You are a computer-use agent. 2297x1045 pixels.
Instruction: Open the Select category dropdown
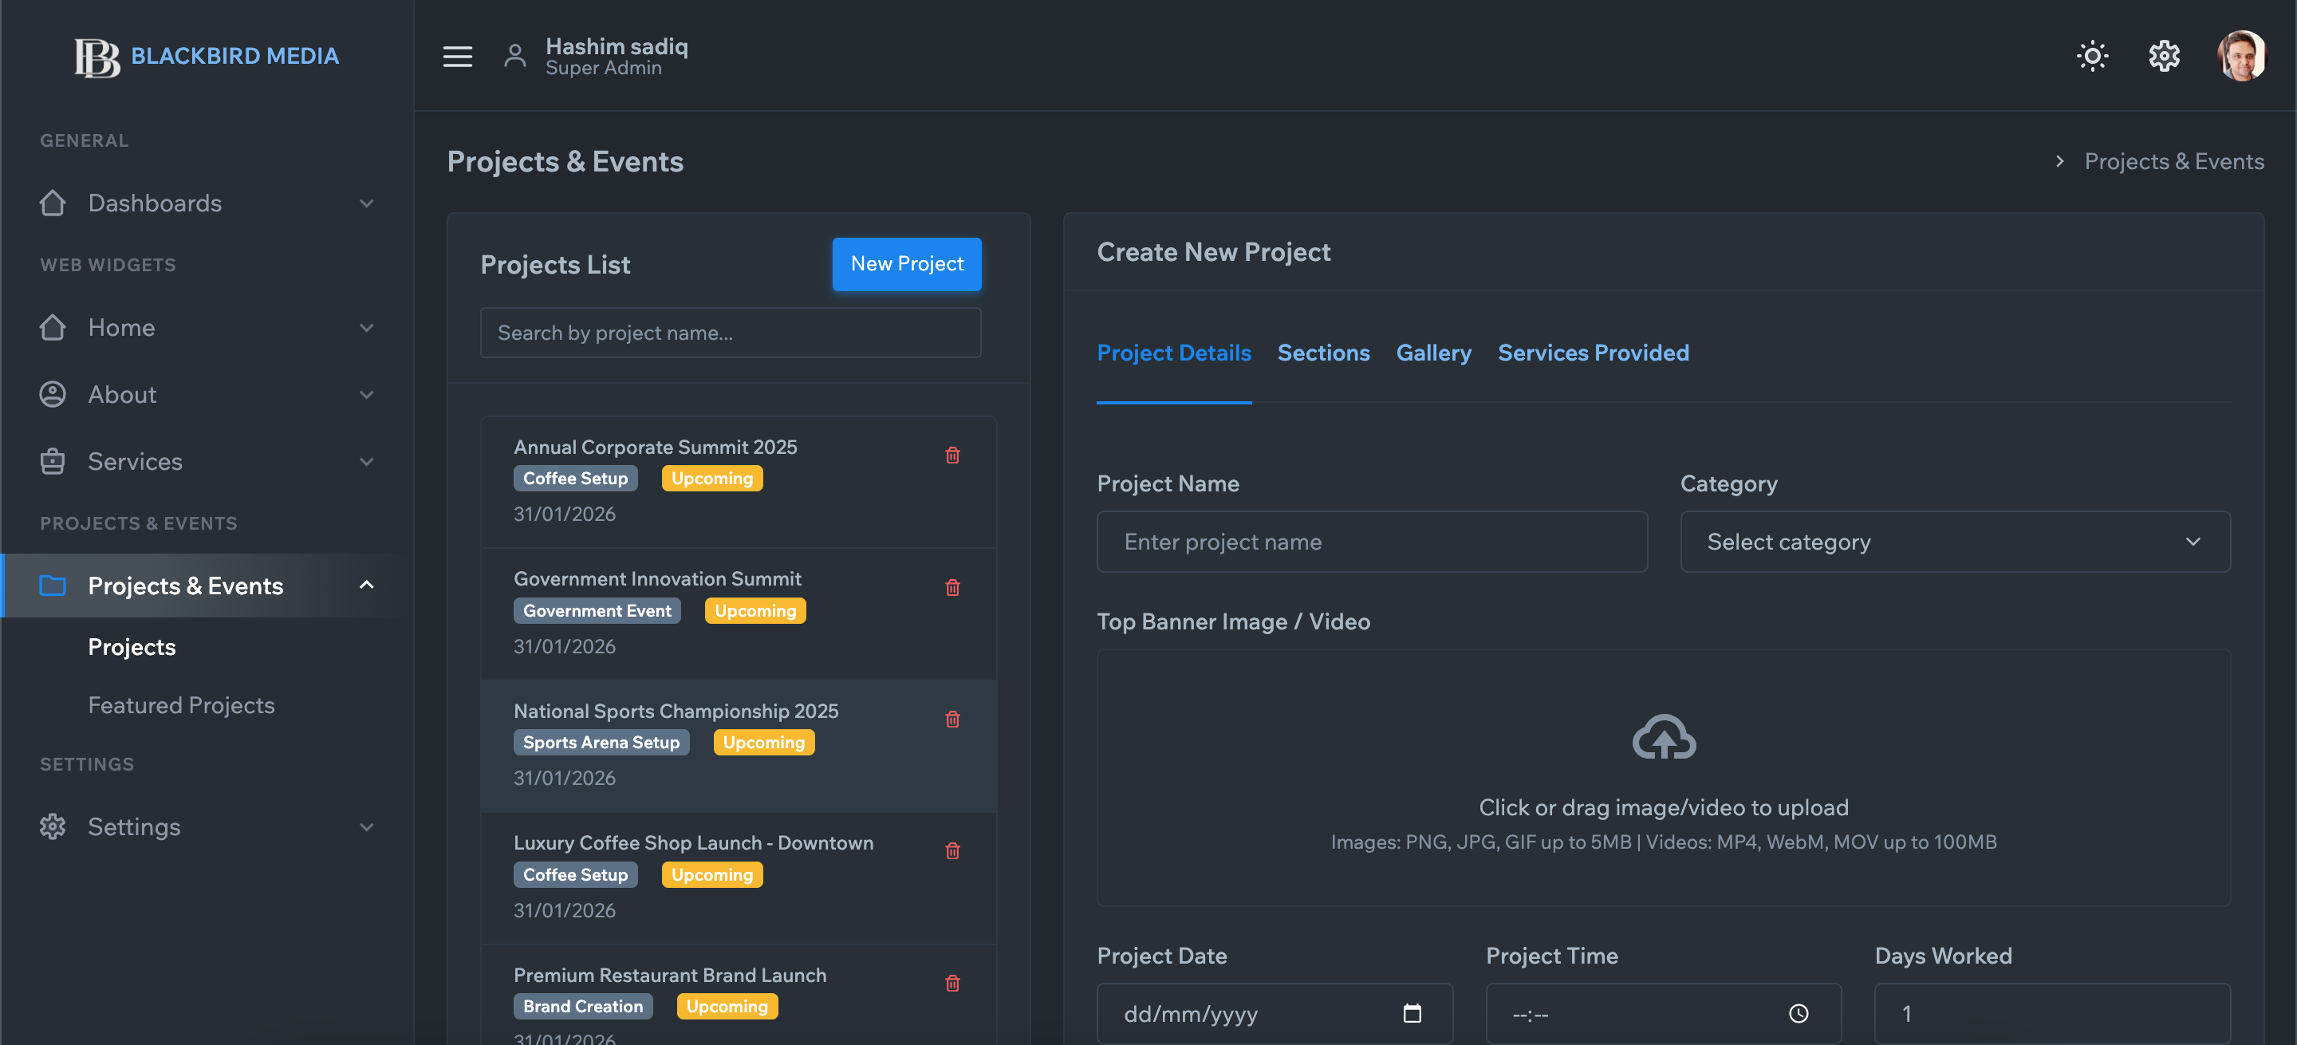1956,542
